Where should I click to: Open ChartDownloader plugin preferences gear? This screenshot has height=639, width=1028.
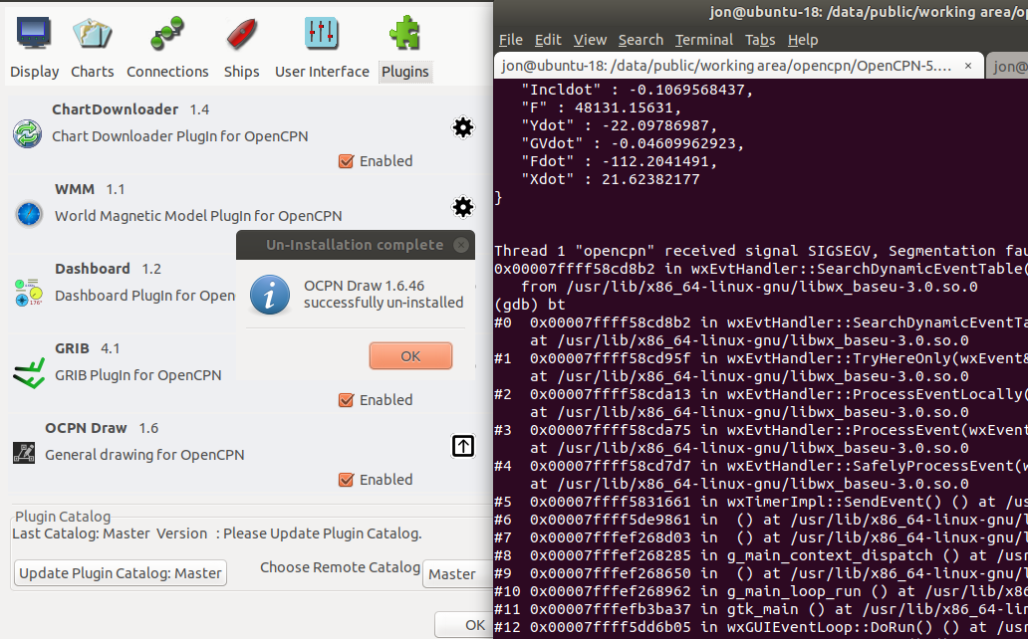point(462,127)
